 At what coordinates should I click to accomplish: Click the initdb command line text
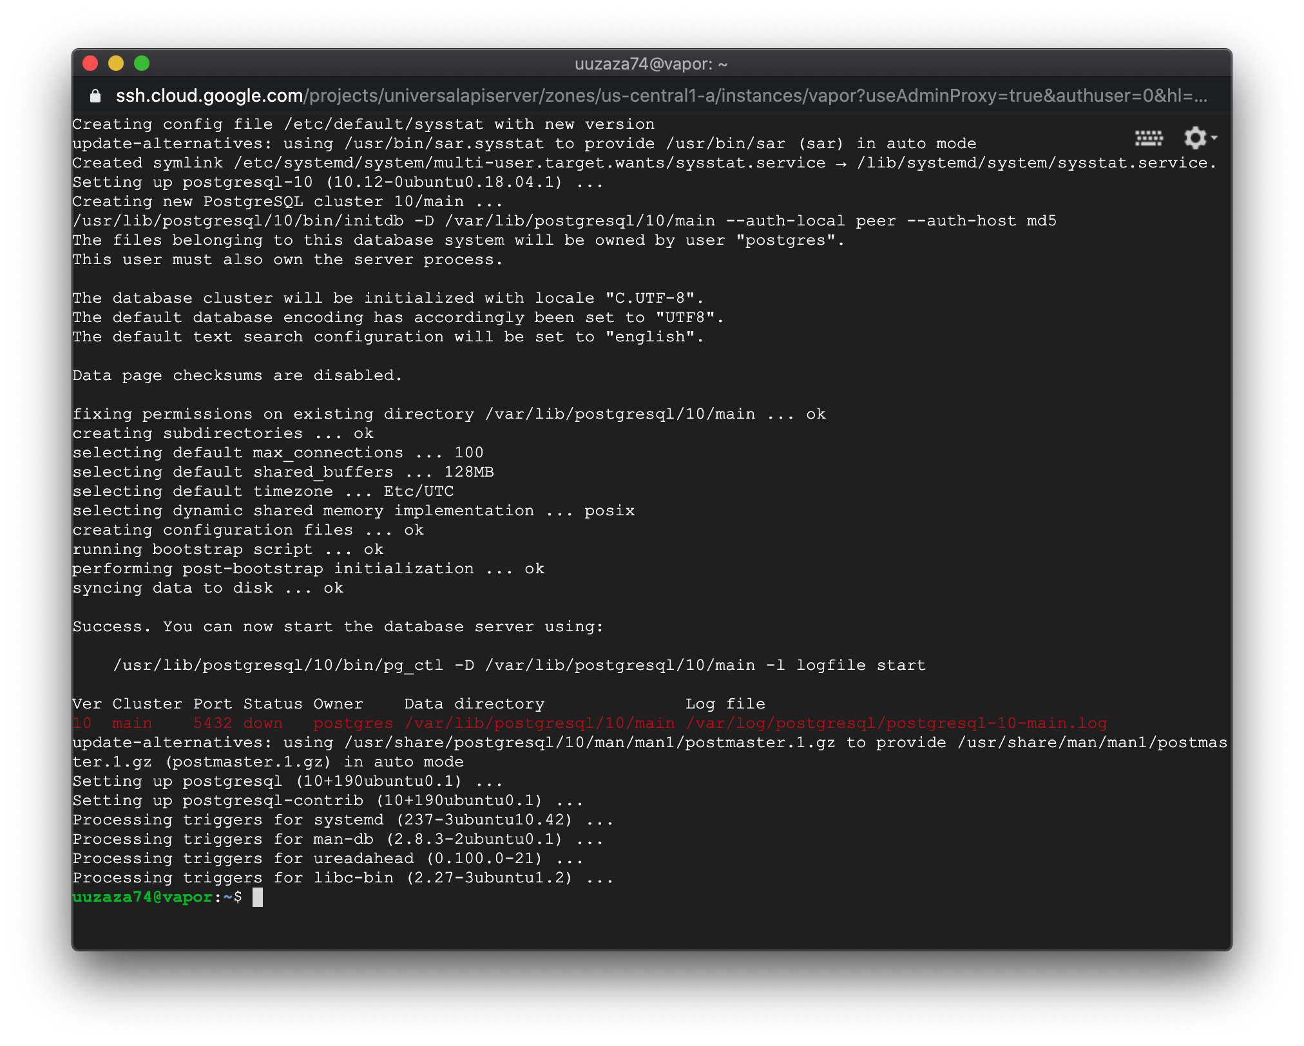pyautogui.click(x=564, y=221)
